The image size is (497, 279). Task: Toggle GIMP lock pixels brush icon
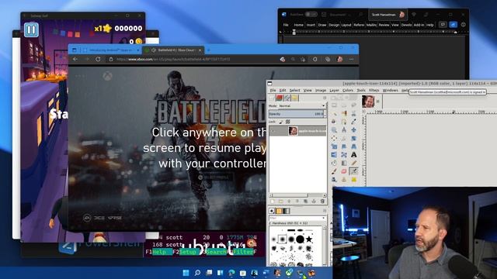coord(281,122)
